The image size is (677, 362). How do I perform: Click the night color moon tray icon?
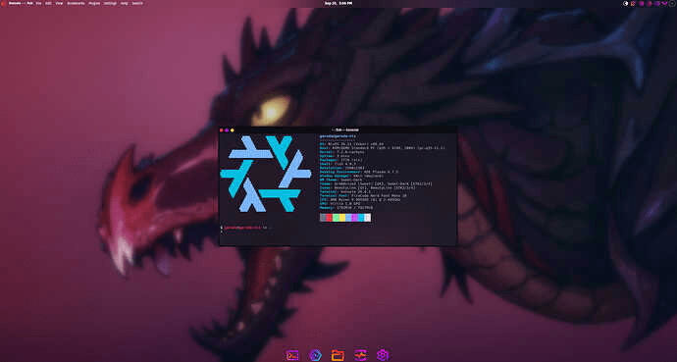click(626, 4)
